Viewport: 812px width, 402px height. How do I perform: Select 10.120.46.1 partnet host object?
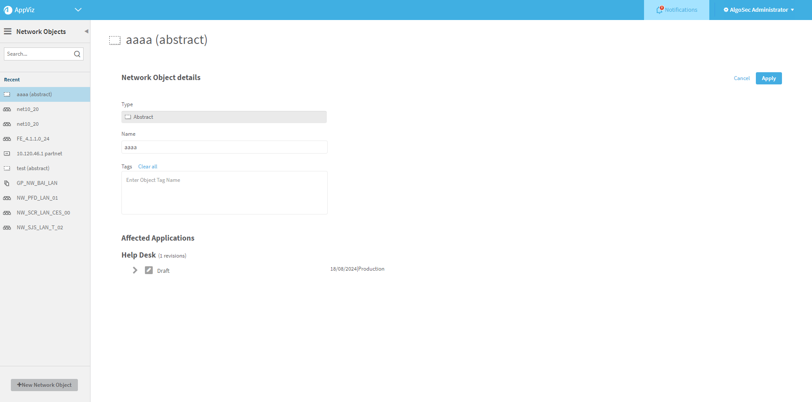tap(39, 154)
